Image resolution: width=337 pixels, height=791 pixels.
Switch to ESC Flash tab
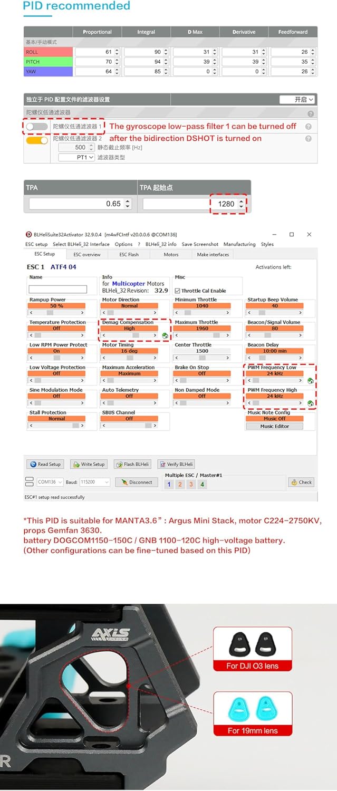[129, 254]
